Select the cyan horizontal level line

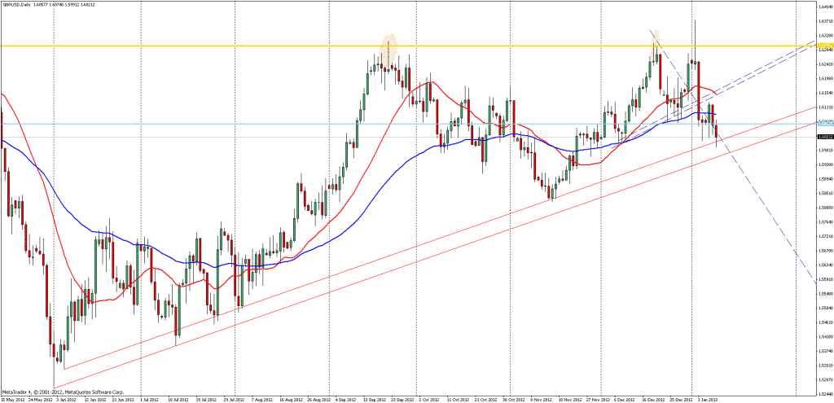click(244, 124)
